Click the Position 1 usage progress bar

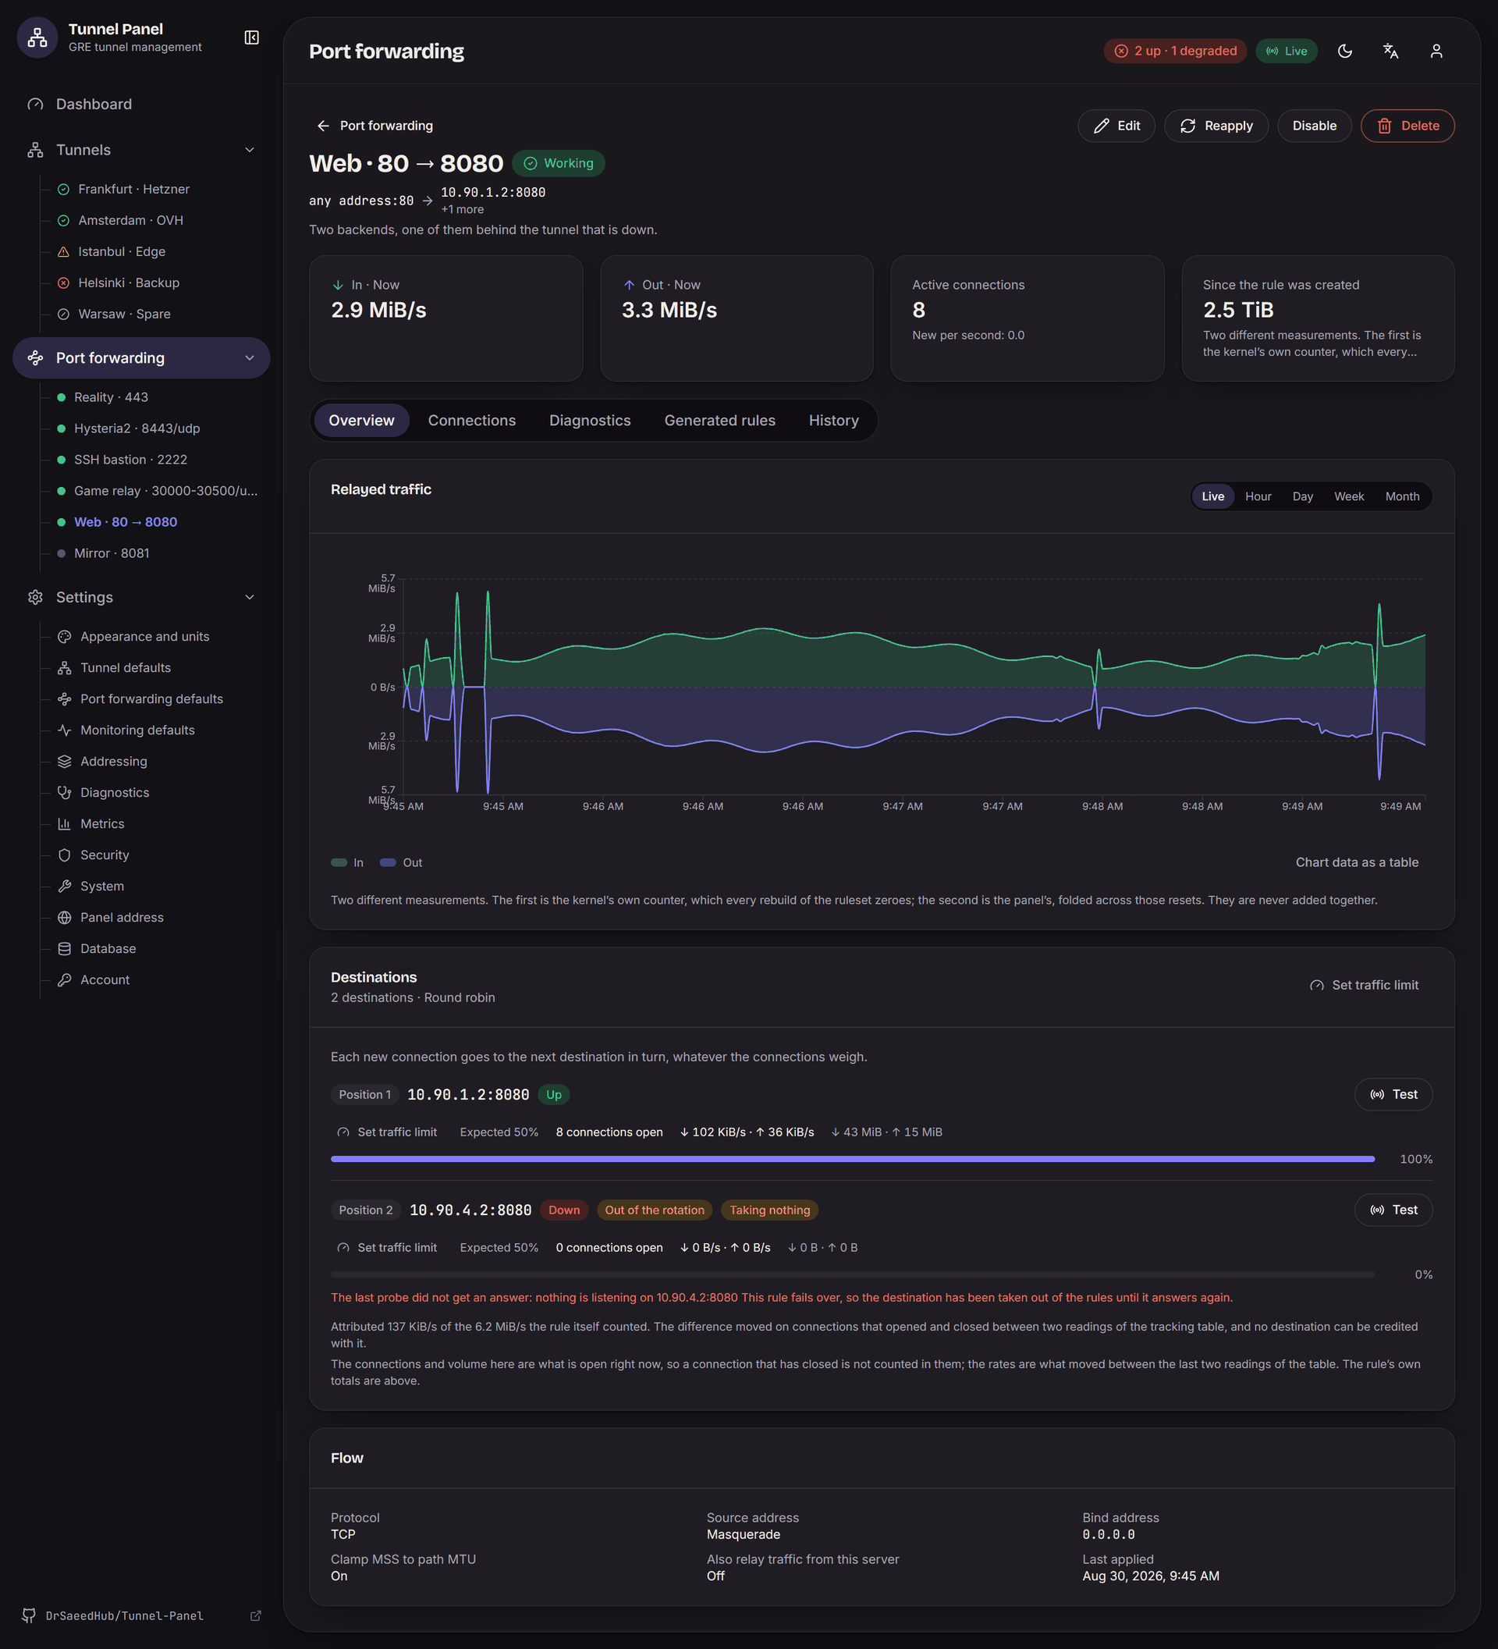pyautogui.click(x=852, y=1159)
